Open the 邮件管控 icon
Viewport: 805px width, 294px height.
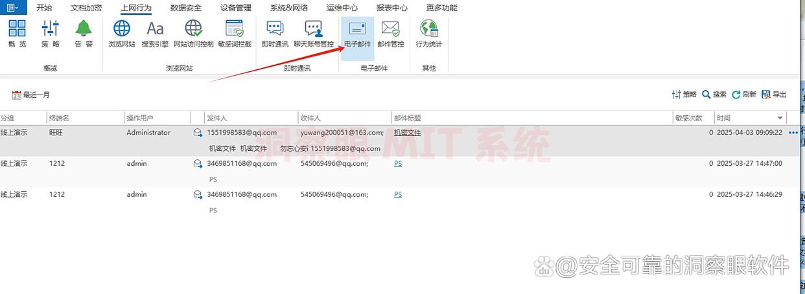[x=390, y=34]
